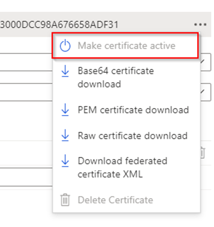Select Download federated certificate XML
214x227 pixels.
tap(126, 168)
